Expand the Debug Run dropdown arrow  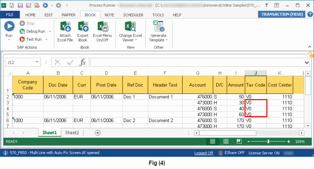(x=50, y=31)
